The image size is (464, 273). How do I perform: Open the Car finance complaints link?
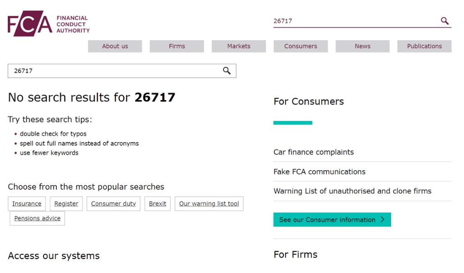tap(313, 152)
